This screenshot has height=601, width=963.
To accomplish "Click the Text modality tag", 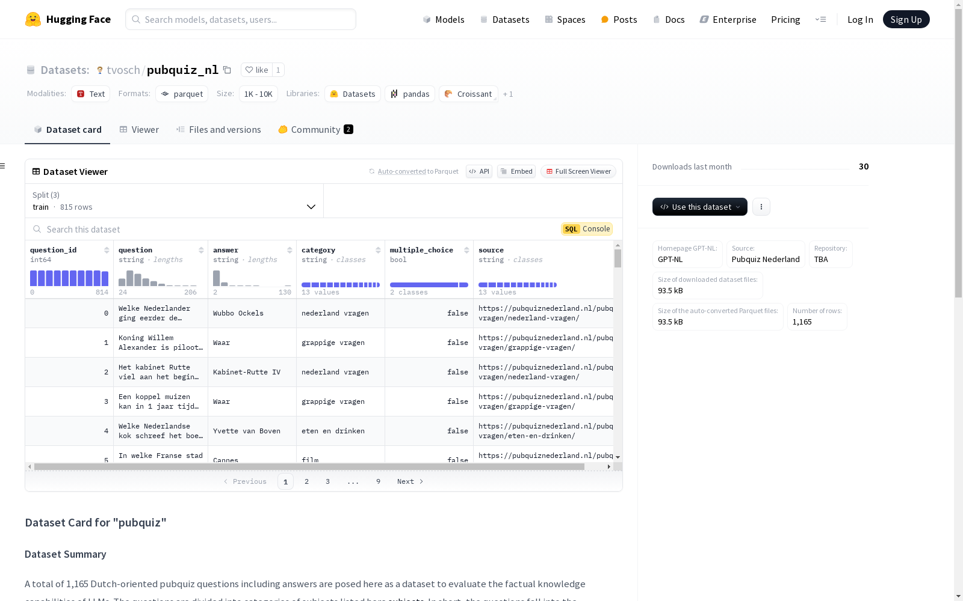I will pos(90,94).
